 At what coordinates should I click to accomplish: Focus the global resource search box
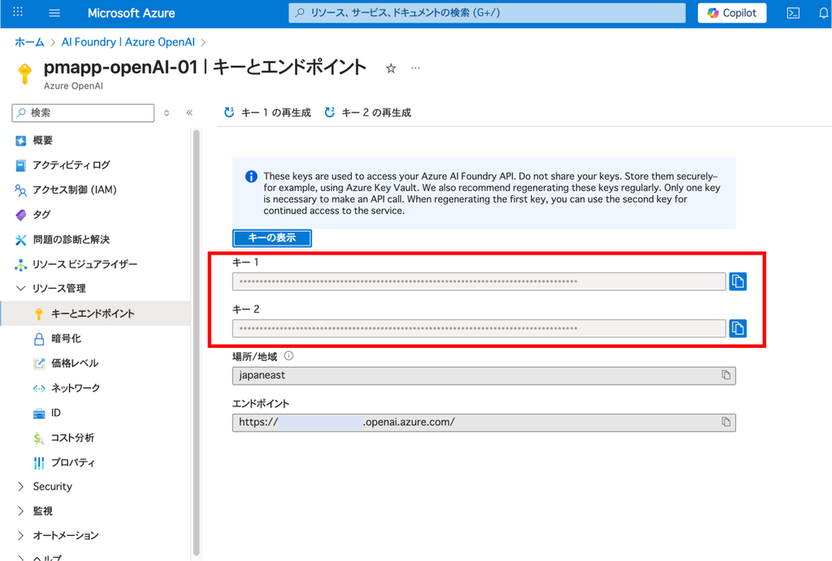tap(487, 13)
